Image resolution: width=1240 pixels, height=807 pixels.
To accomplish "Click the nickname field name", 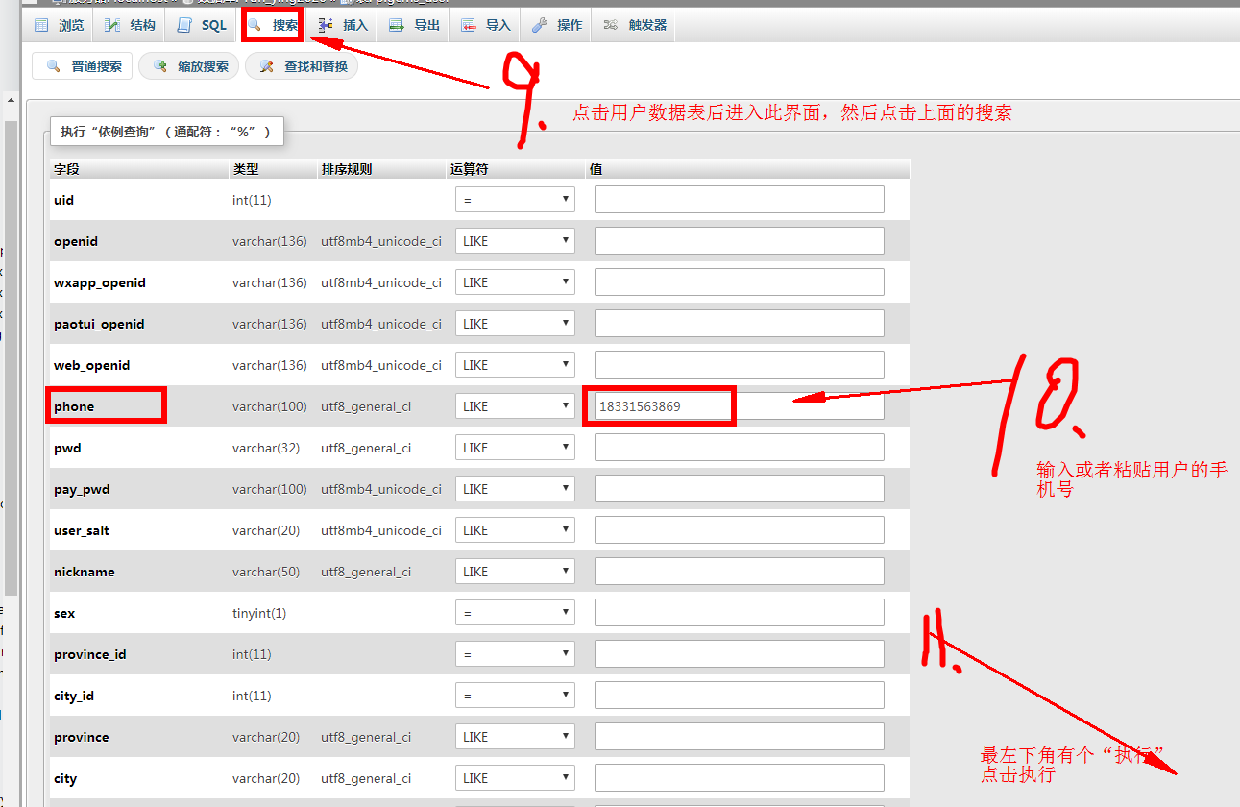I will coord(85,572).
